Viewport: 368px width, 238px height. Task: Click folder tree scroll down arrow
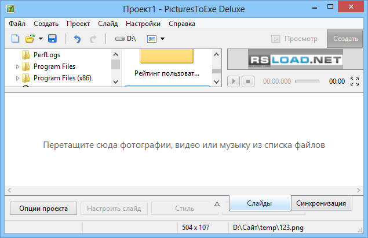click(x=115, y=82)
